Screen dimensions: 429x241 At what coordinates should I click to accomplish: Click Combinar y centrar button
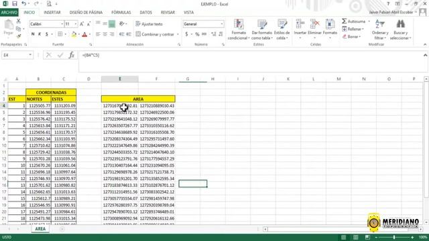pos(155,34)
